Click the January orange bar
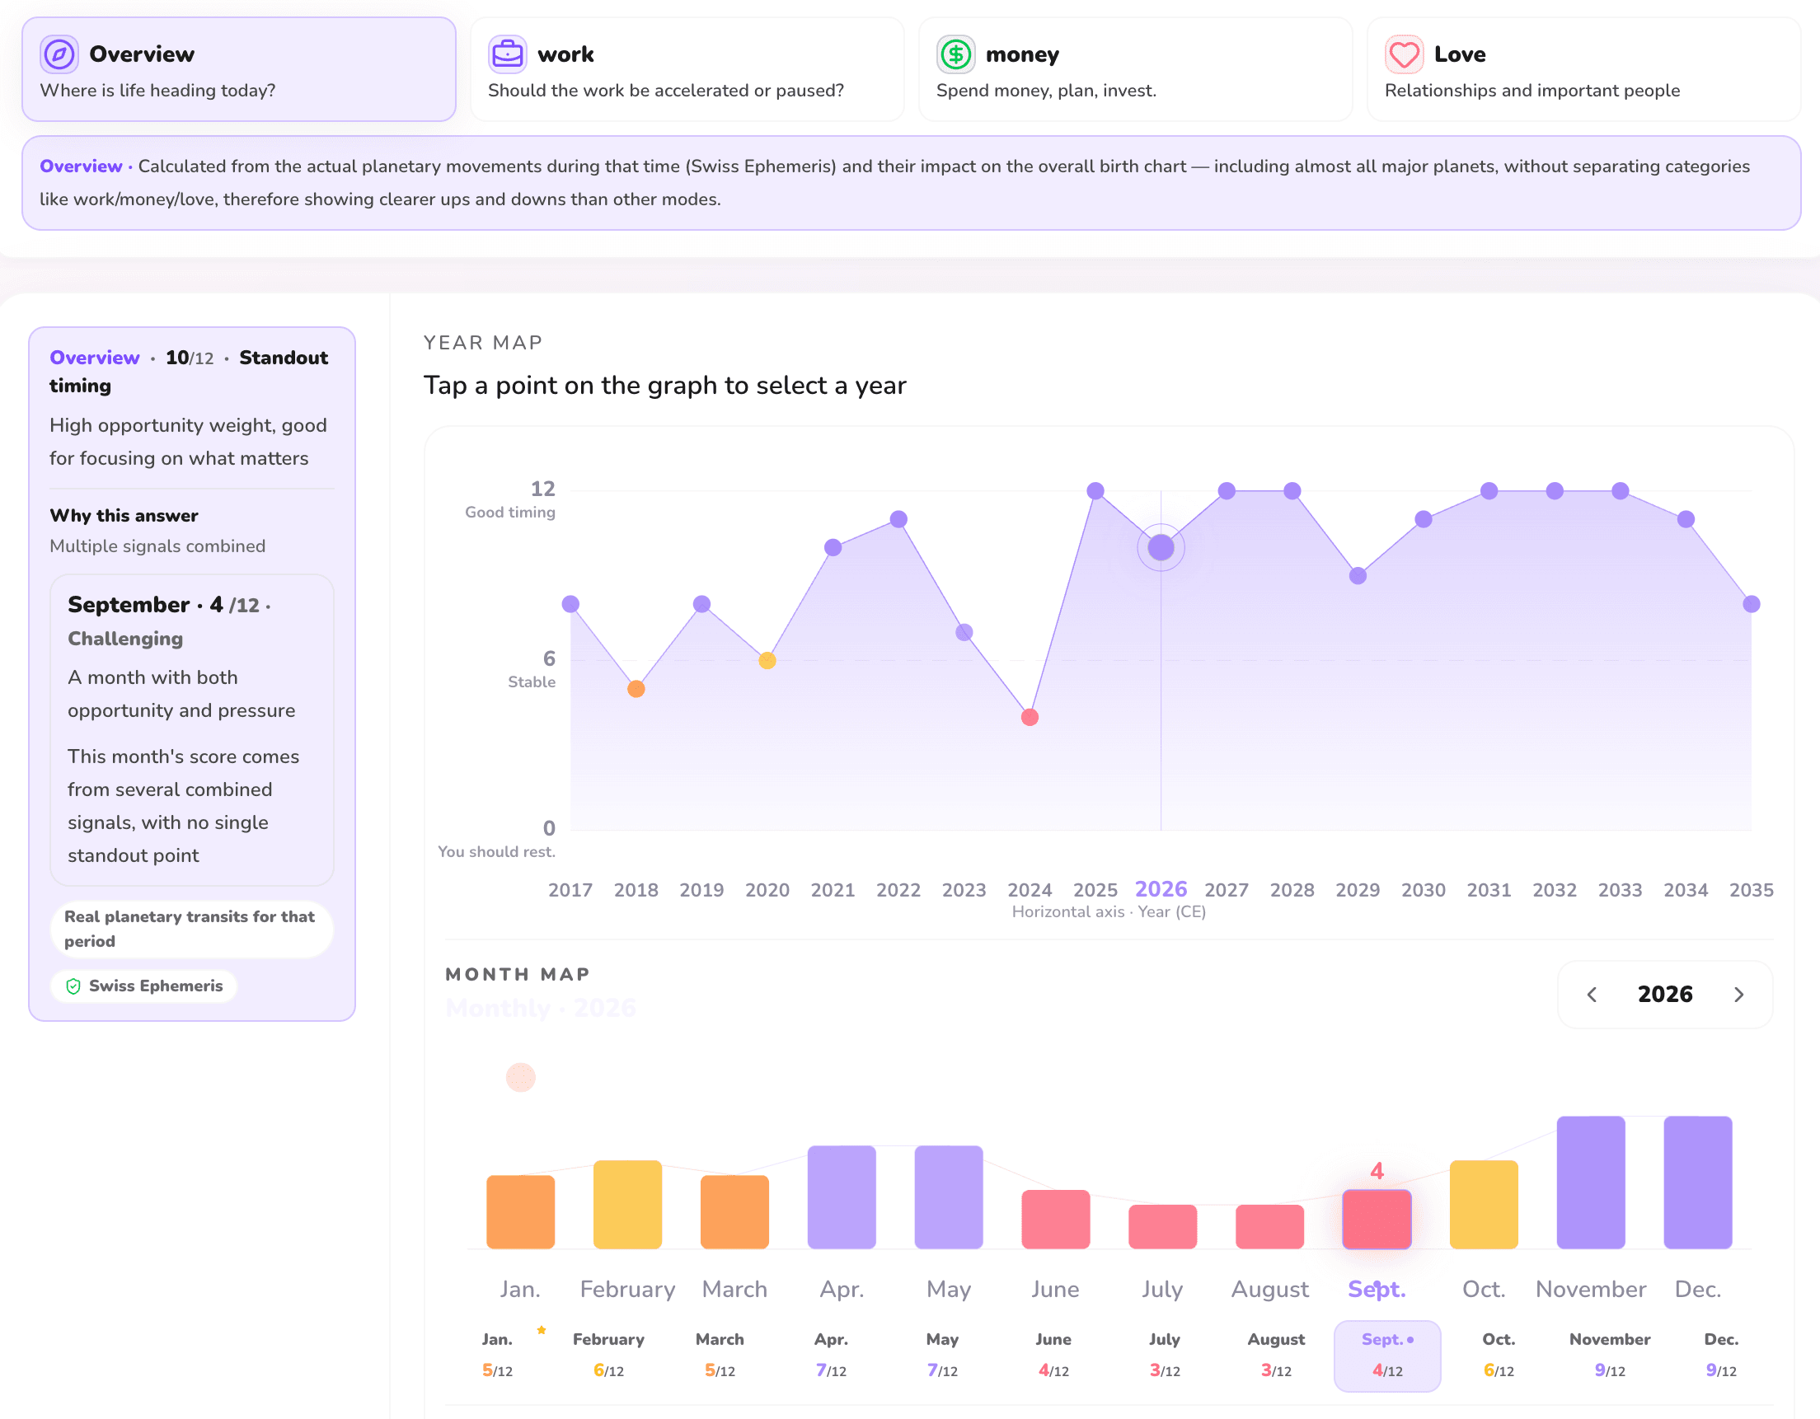The height and width of the screenshot is (1419, 1820). pos(521,1211)
